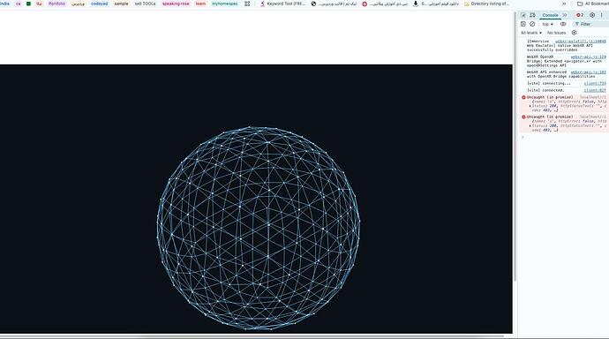
Task: Open the 'top' JavaScript context dropdown
Action: pyautogui.click(x=547, y=24)
